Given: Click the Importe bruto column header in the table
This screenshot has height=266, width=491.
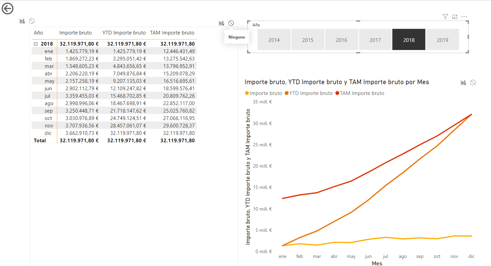Looking at the screenshot, I should pyautogui.click(x=75, y=33).
